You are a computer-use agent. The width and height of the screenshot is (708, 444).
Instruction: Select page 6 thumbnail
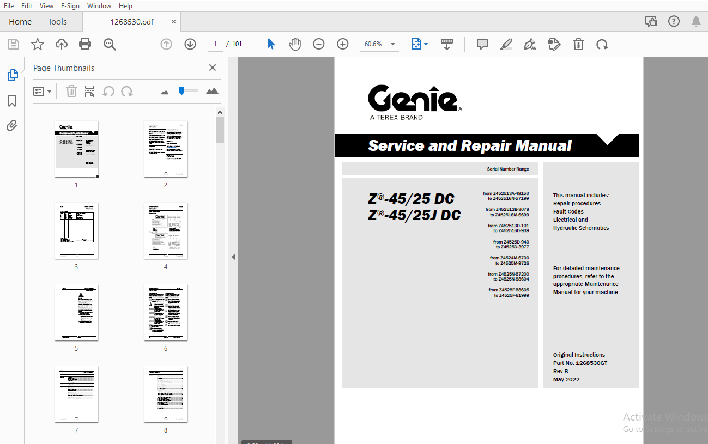[x=166, y=313]
